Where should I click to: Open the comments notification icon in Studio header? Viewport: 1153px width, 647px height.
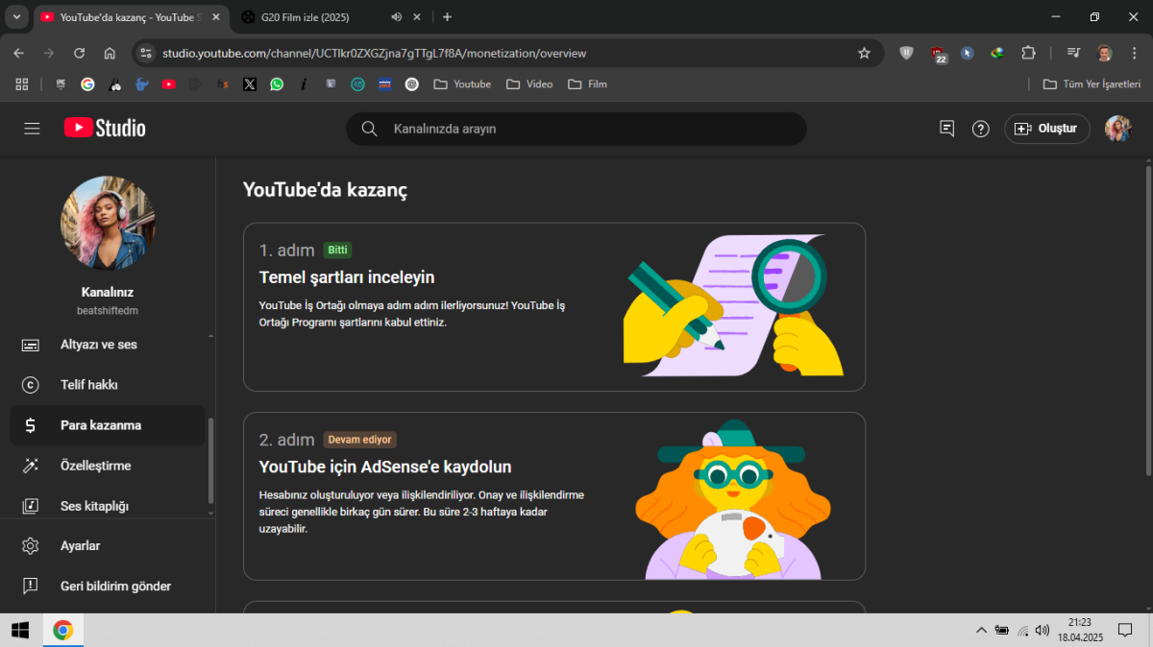pos(946,129)
